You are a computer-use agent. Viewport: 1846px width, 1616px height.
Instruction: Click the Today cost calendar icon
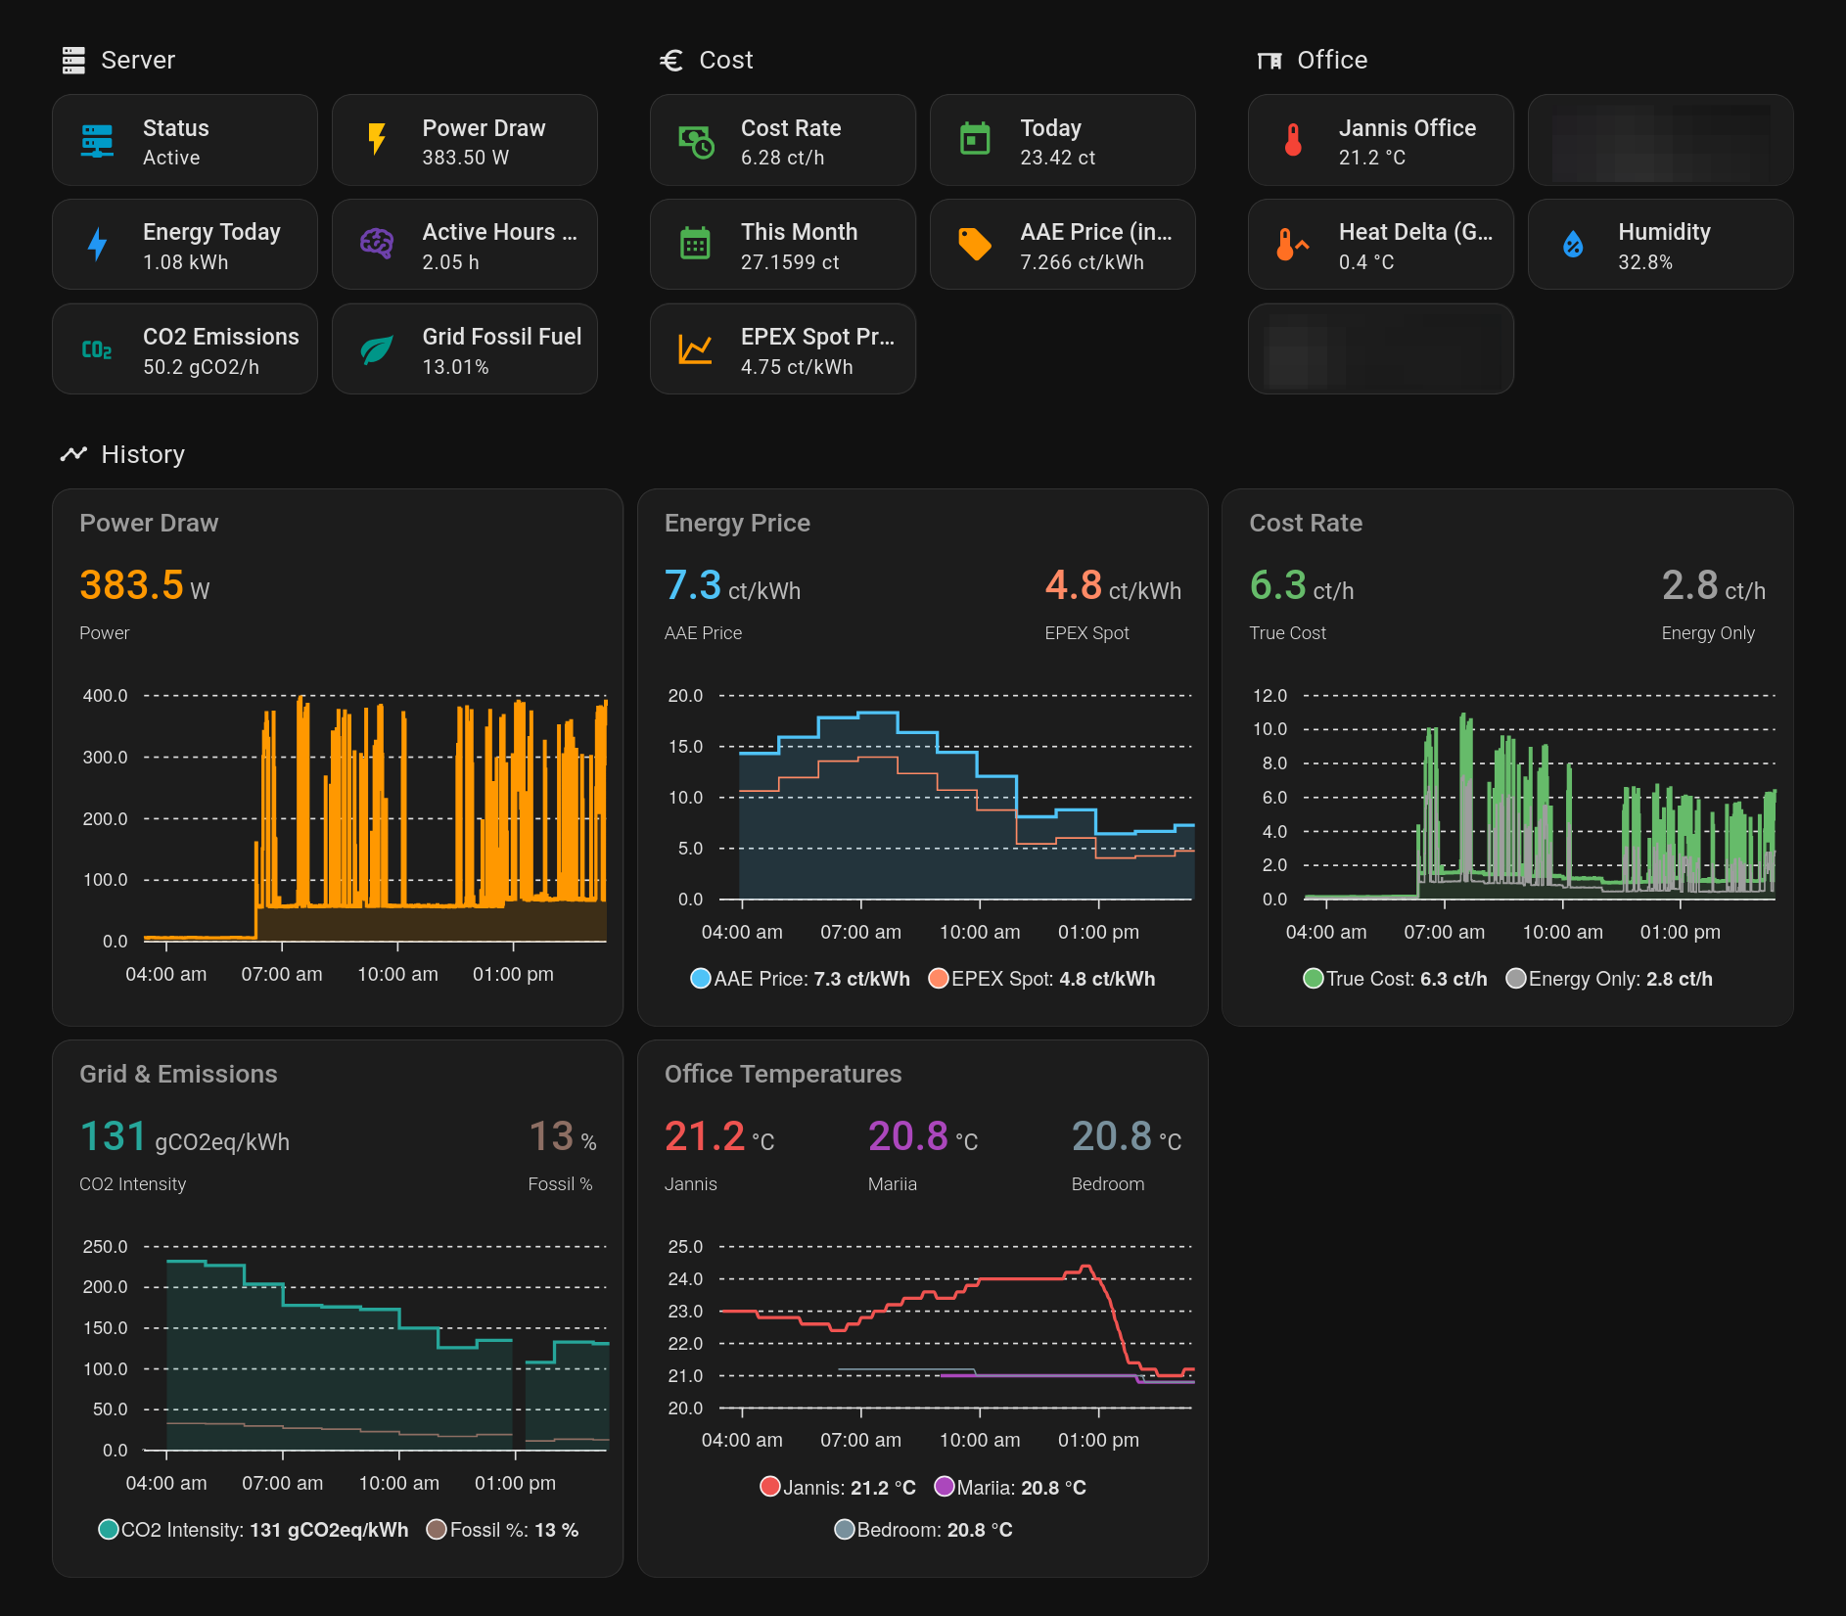click(x=975, y=141)
